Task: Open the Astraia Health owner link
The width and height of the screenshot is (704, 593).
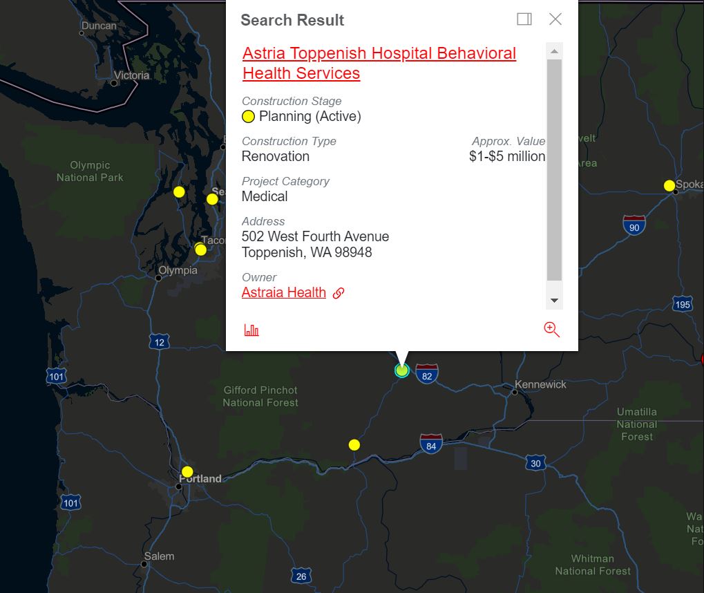Action: [284, 292]
